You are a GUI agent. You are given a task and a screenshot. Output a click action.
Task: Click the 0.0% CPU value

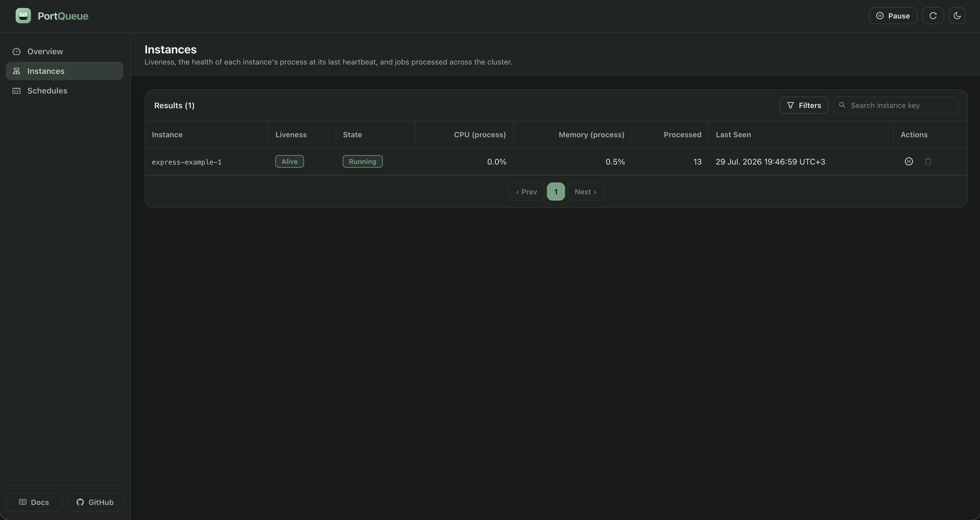pos(497,162)
